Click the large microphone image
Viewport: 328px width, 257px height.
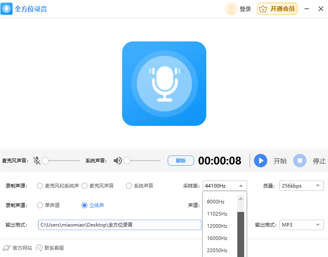point(164,84)
